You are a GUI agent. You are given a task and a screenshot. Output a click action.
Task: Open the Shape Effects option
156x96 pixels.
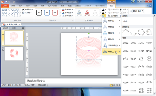(68, 16)
